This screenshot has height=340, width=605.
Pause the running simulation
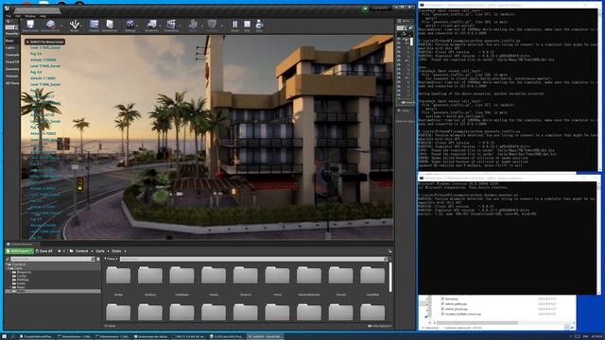(x=234, y=25)
